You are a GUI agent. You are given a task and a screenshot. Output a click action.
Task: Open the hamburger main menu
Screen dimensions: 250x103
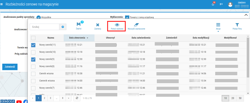tap(2, 4)
